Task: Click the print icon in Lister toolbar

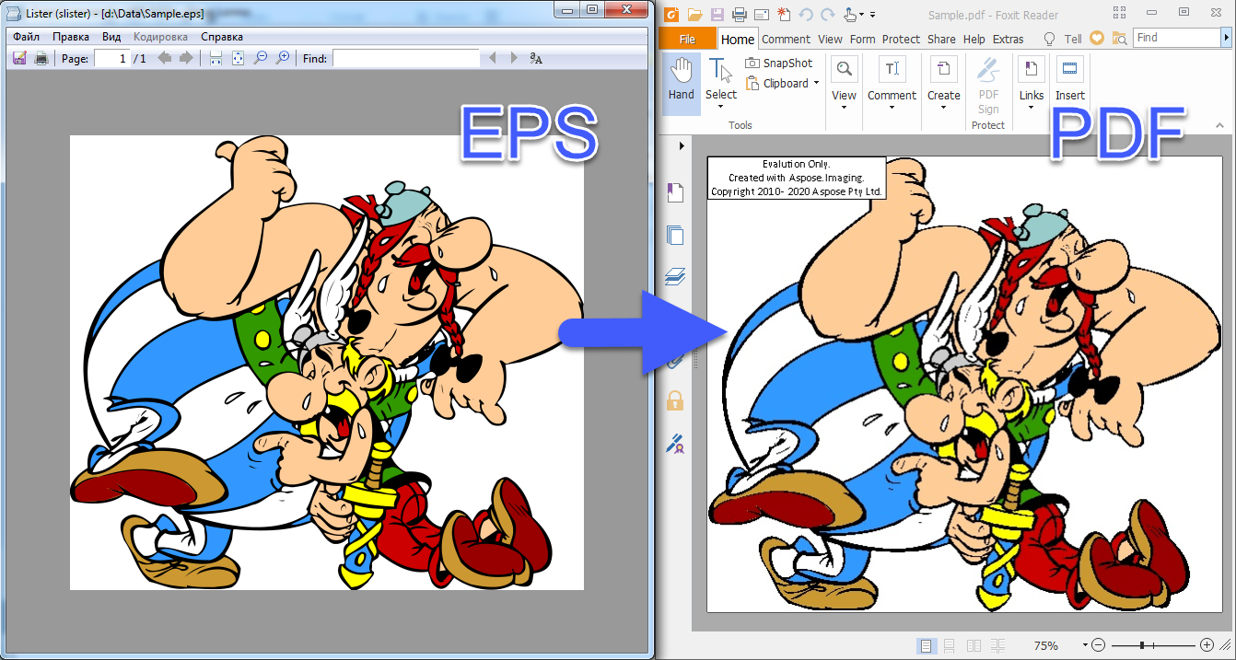Action: (x=41, y=58)
